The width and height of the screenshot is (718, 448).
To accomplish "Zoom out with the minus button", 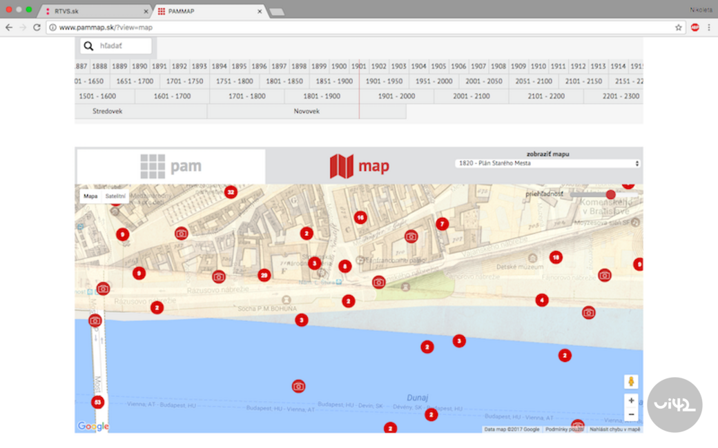I will (x=630, y=415).
